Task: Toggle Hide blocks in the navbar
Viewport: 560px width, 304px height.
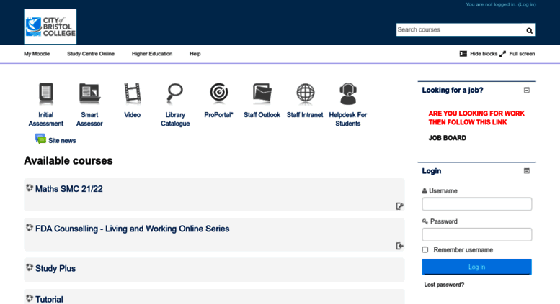Action: point(479,54)
